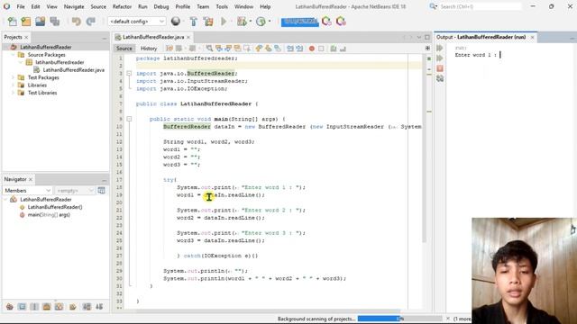Toggle sort by name in Navigator

click(87, 307)
